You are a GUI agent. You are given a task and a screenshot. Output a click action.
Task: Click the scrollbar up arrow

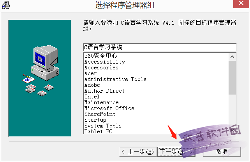pyautogui.click(x=232, y=57)
